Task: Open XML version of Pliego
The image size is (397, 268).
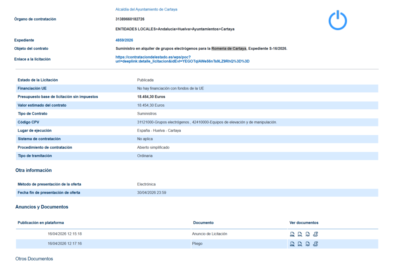Action: click(x=300, y=244)
